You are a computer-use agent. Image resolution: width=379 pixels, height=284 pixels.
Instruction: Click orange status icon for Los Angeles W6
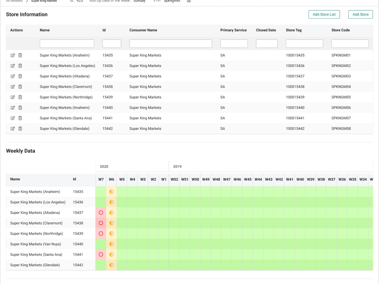pos(111,202)
